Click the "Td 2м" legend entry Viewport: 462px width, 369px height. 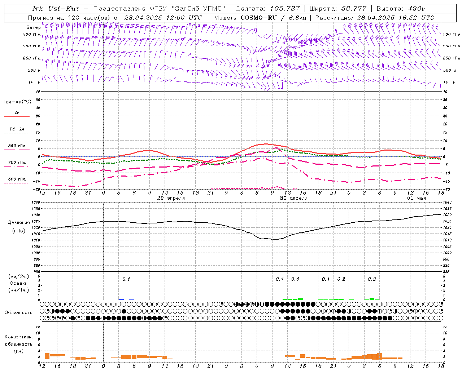(x=17, y=129)
